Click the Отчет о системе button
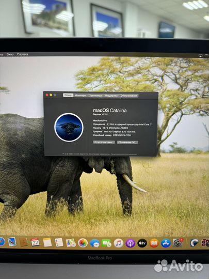The image size is (209, 279). click(104, 142)
